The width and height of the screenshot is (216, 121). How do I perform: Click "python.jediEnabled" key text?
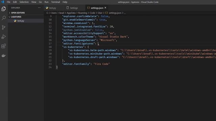[77, 30]
